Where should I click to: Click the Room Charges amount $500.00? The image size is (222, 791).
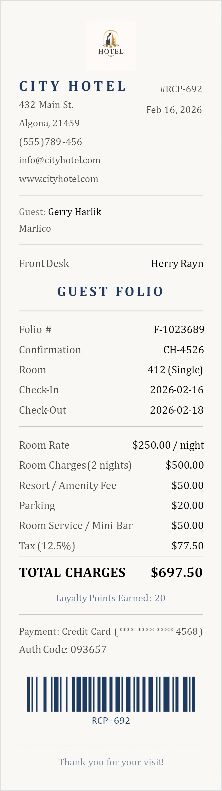click(185, 465)
